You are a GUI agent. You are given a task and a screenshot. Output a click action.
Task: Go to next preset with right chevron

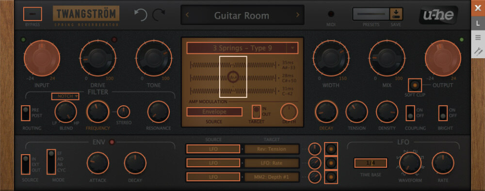click(298, 15)
